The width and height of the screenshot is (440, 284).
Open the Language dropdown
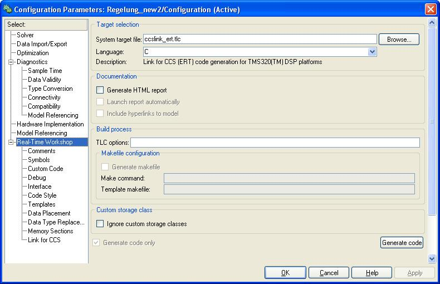coord(372,52)
